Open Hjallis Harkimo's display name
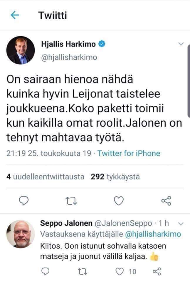190x281 pixels. pyautogui.click(x=68, y=44)
